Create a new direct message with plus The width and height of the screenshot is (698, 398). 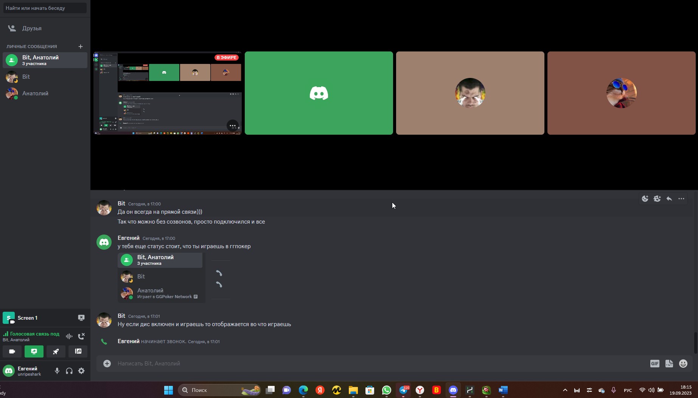pos(80,46)
